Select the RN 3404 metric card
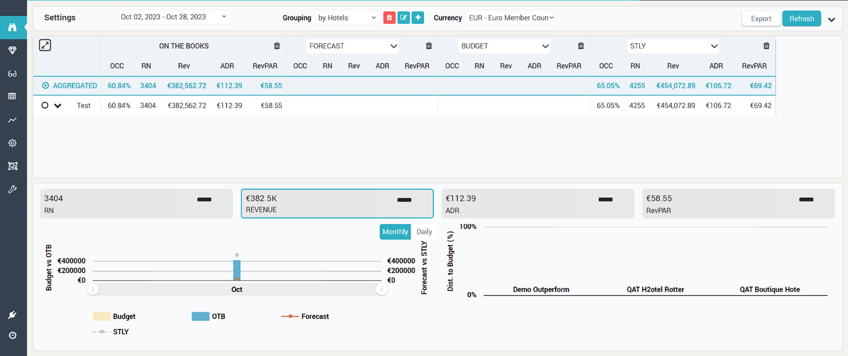The image size is (848, 356). click(136, 204)
